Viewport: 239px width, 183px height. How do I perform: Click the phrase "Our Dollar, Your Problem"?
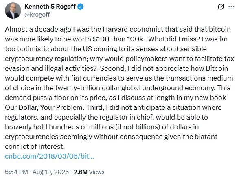tap(44, 108)
